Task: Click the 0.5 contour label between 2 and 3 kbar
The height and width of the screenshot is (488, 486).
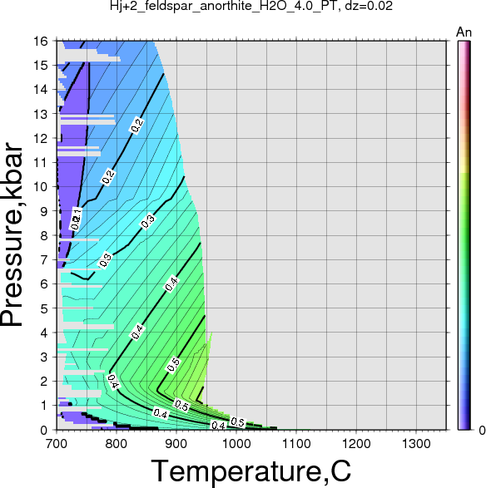Action: coord(173,365)
